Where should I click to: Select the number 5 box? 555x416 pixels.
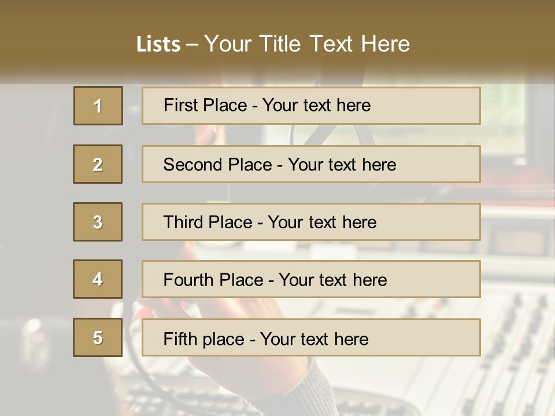98,337
